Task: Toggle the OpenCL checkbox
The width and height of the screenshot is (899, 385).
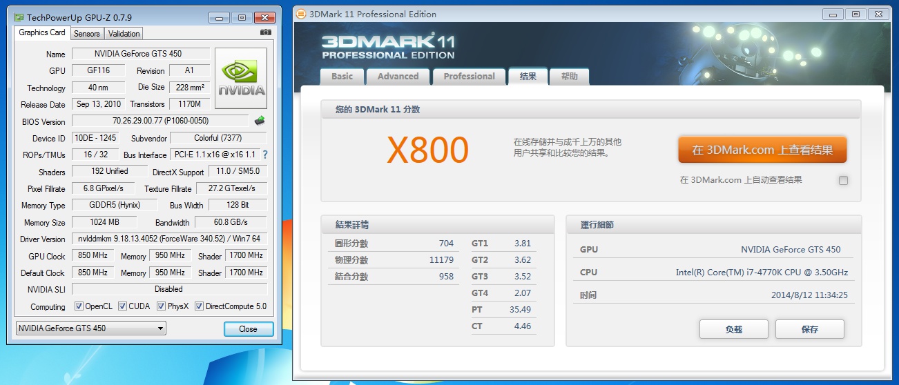Action: pos(79,306)
